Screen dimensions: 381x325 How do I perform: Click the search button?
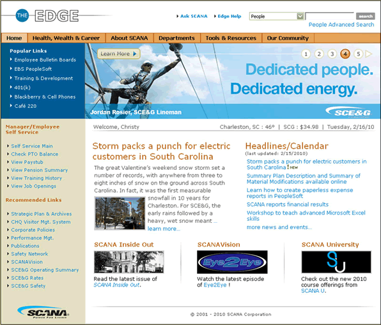pyautogui.click(x=366, y=16)
